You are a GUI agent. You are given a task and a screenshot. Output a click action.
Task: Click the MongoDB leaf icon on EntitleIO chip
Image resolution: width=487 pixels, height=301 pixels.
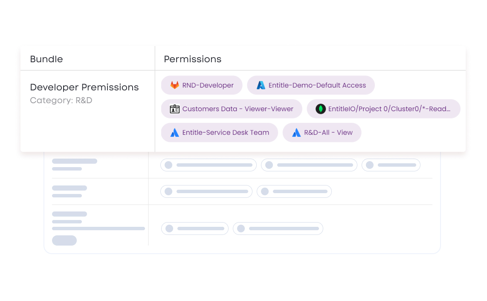pos(321,109)
